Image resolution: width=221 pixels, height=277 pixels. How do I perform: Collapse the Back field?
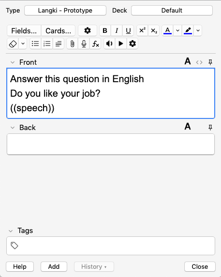[13, 128]
